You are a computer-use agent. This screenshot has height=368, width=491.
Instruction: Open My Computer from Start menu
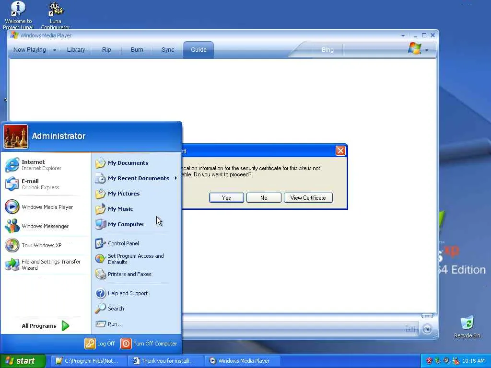(x=136, y=224)
